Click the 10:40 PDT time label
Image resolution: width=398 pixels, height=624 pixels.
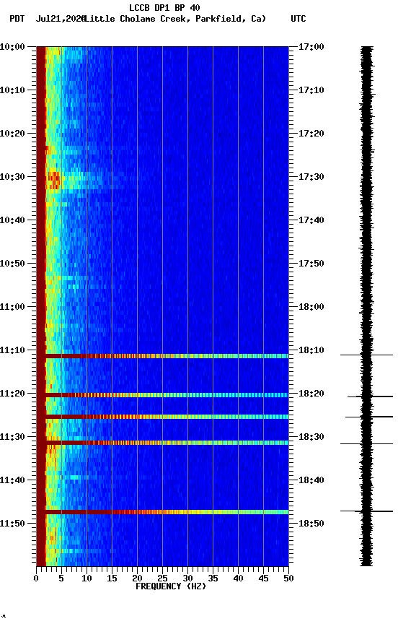coord(12,220)
